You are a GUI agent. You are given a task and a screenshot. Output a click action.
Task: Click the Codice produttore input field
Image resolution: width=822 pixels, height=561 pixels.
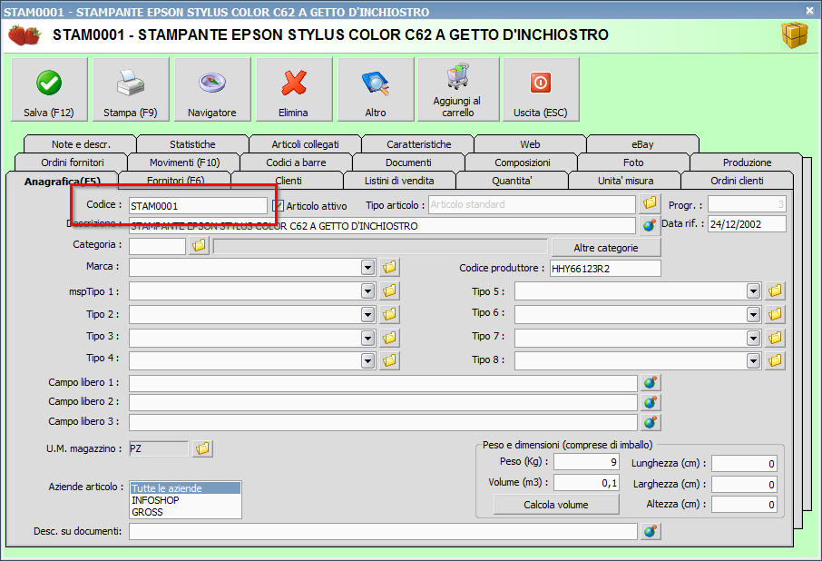(x=605, y=269)
